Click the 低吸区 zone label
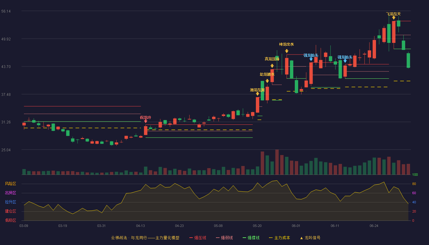Image resolution: width=429 pixels, height=245 pixels. click(10, 220)
